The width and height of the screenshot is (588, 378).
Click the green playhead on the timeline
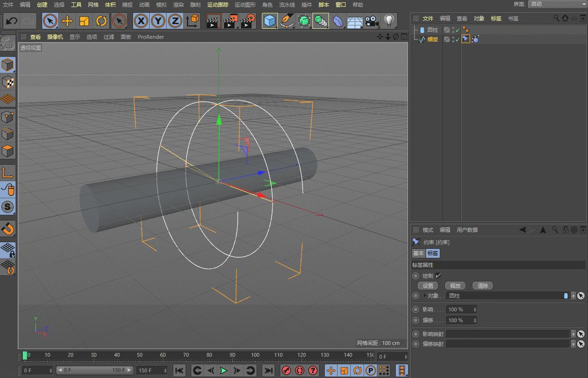coord(26,354)
